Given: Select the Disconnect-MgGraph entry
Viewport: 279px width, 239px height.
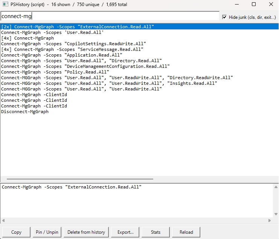Looking at the screenshot, I should 139,112.
